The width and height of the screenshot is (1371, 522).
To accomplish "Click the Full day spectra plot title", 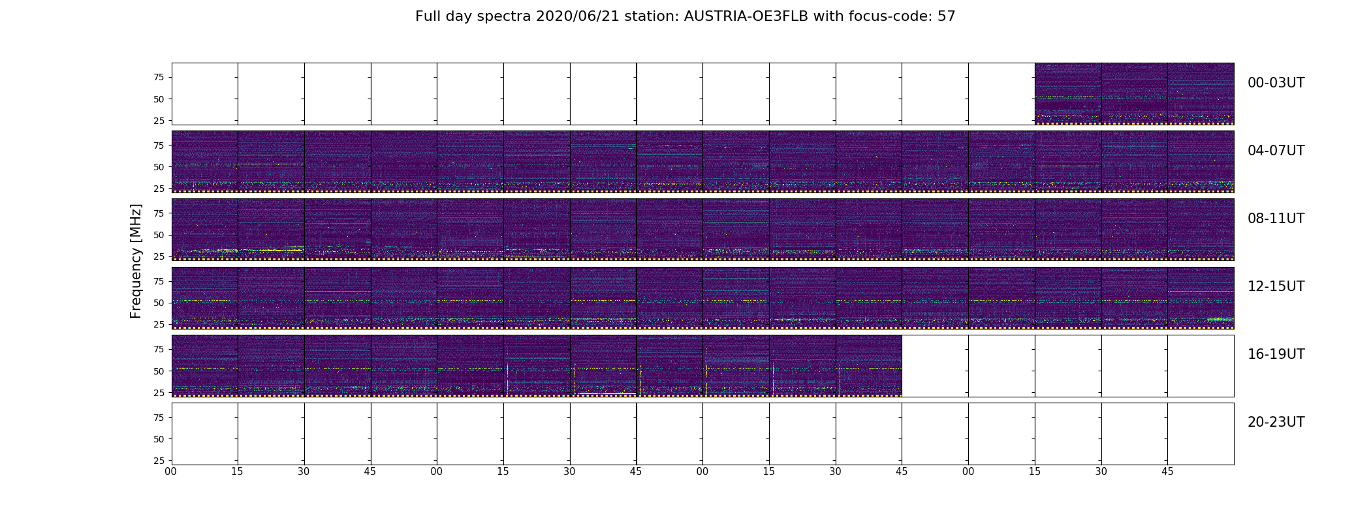I will [x=685, y=16].
